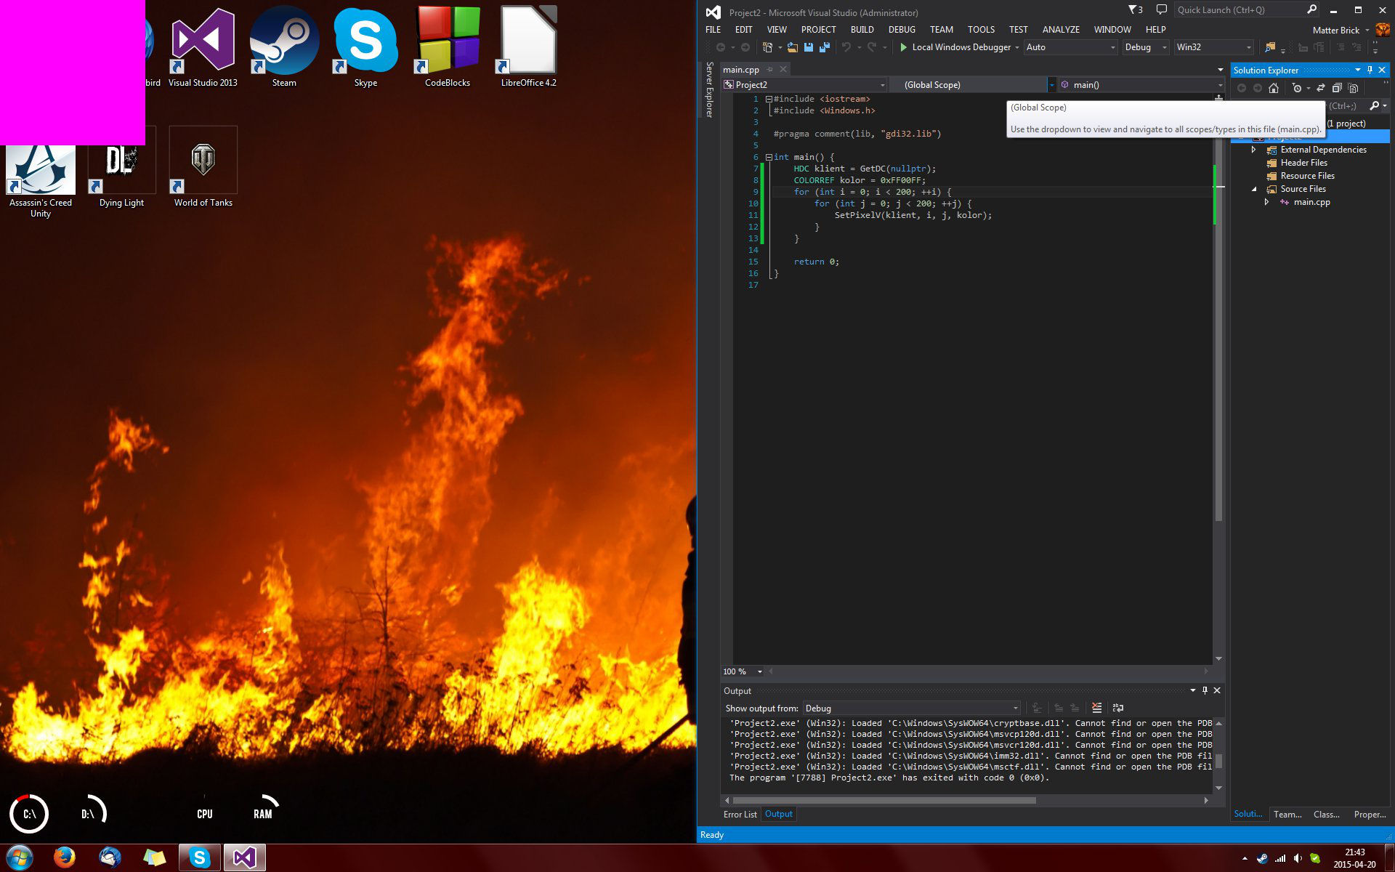Open the TOOLS menu
This screenshot has width=1395, height=872.
pyautogui.click(x=981, y=30)
